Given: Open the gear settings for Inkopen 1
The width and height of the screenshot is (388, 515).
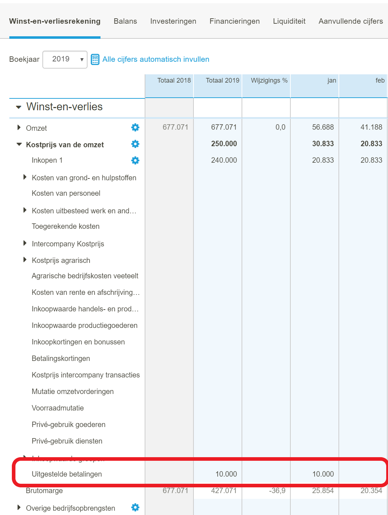Looking at the screenshot, I should [135, 161].
